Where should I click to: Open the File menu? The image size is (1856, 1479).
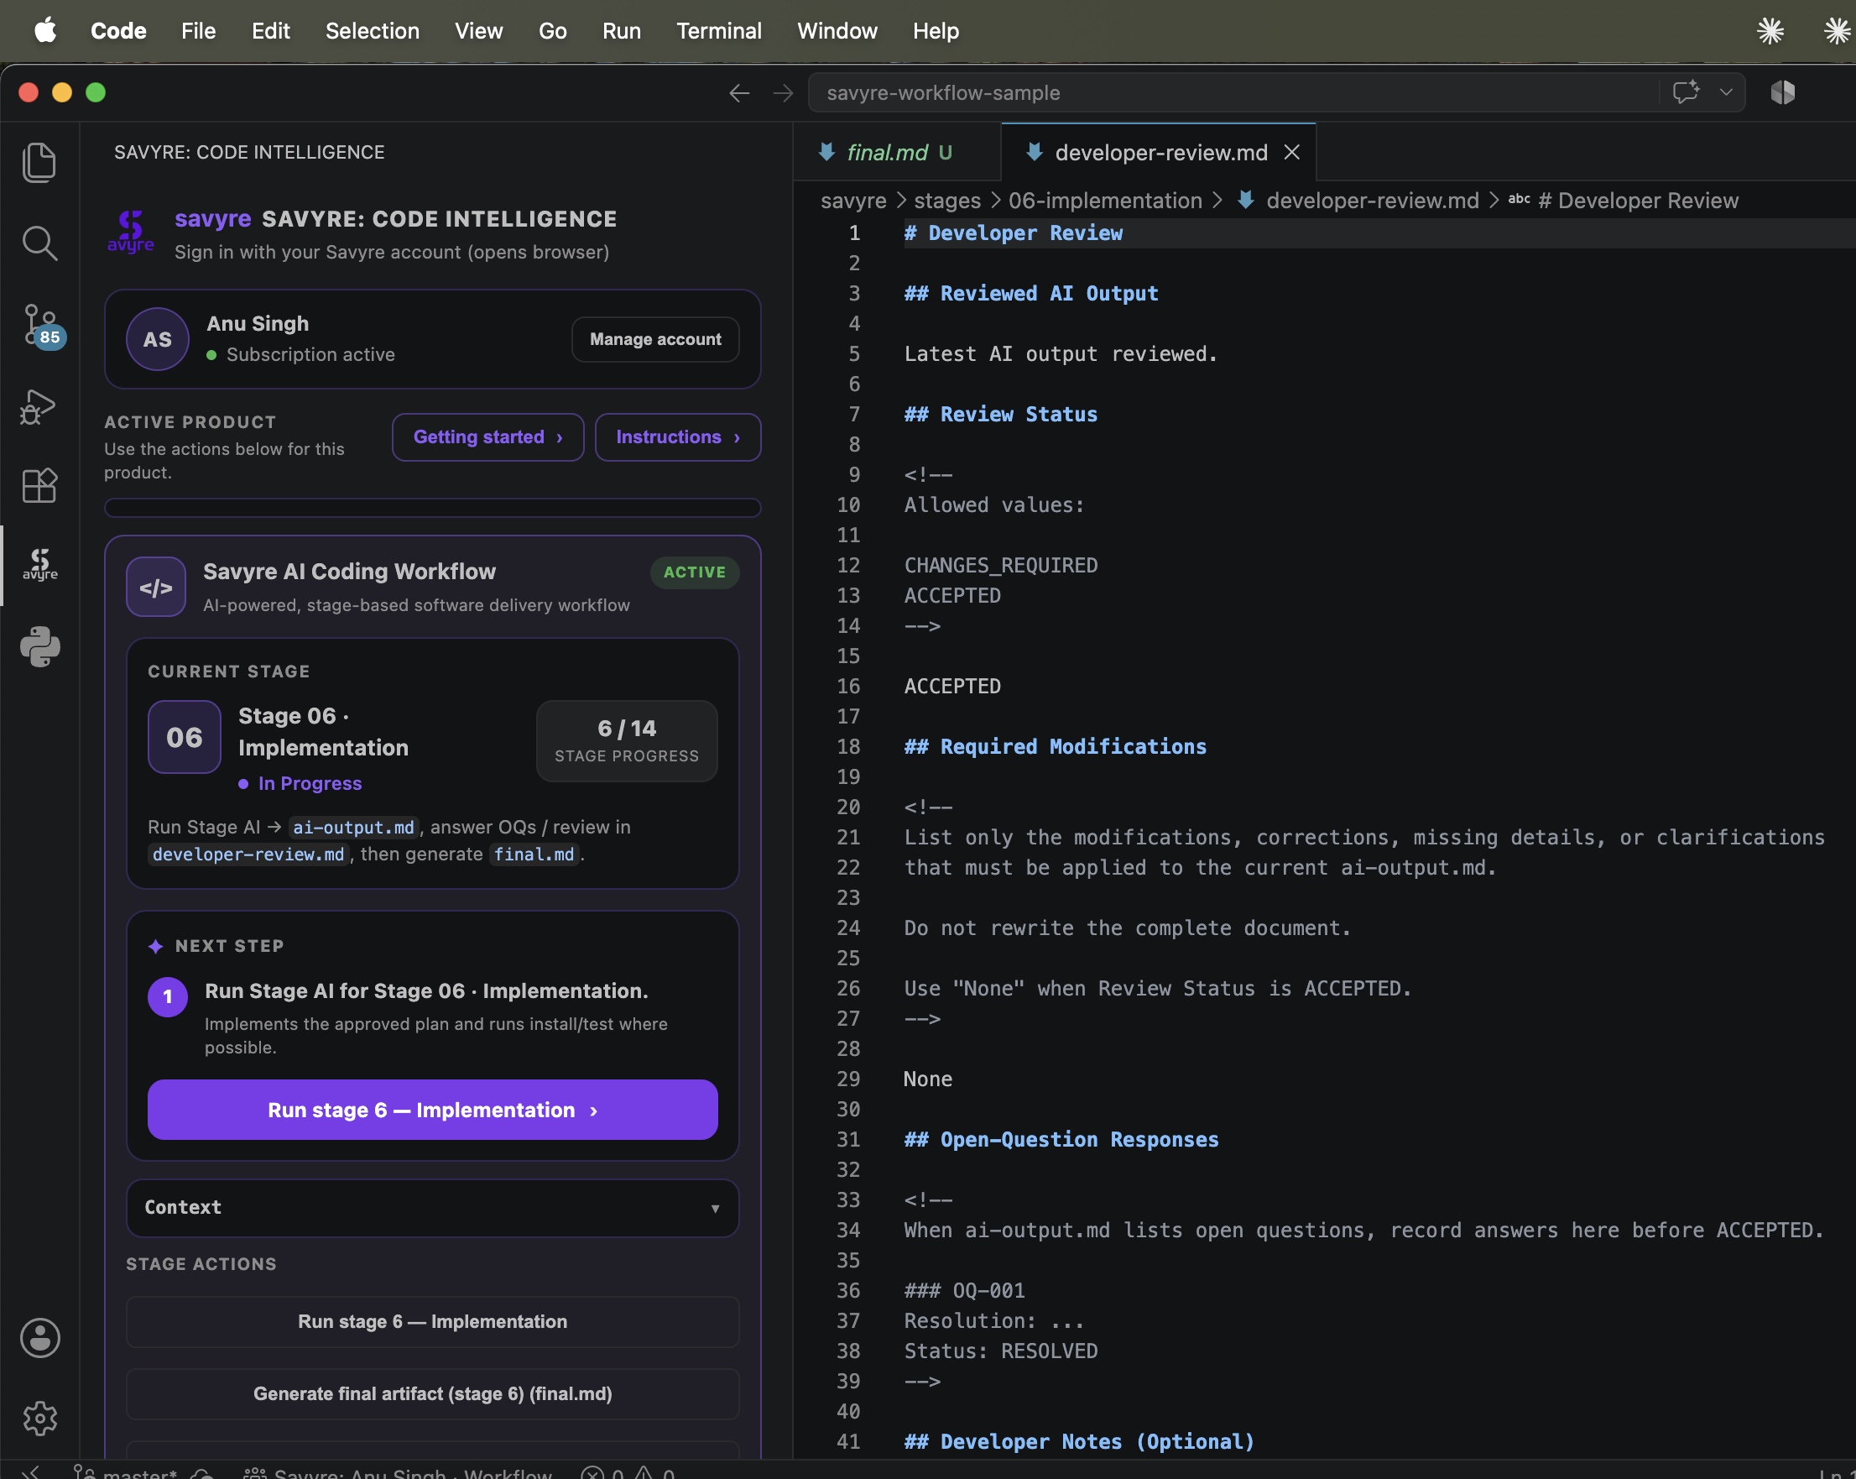(x=198, y=31)
